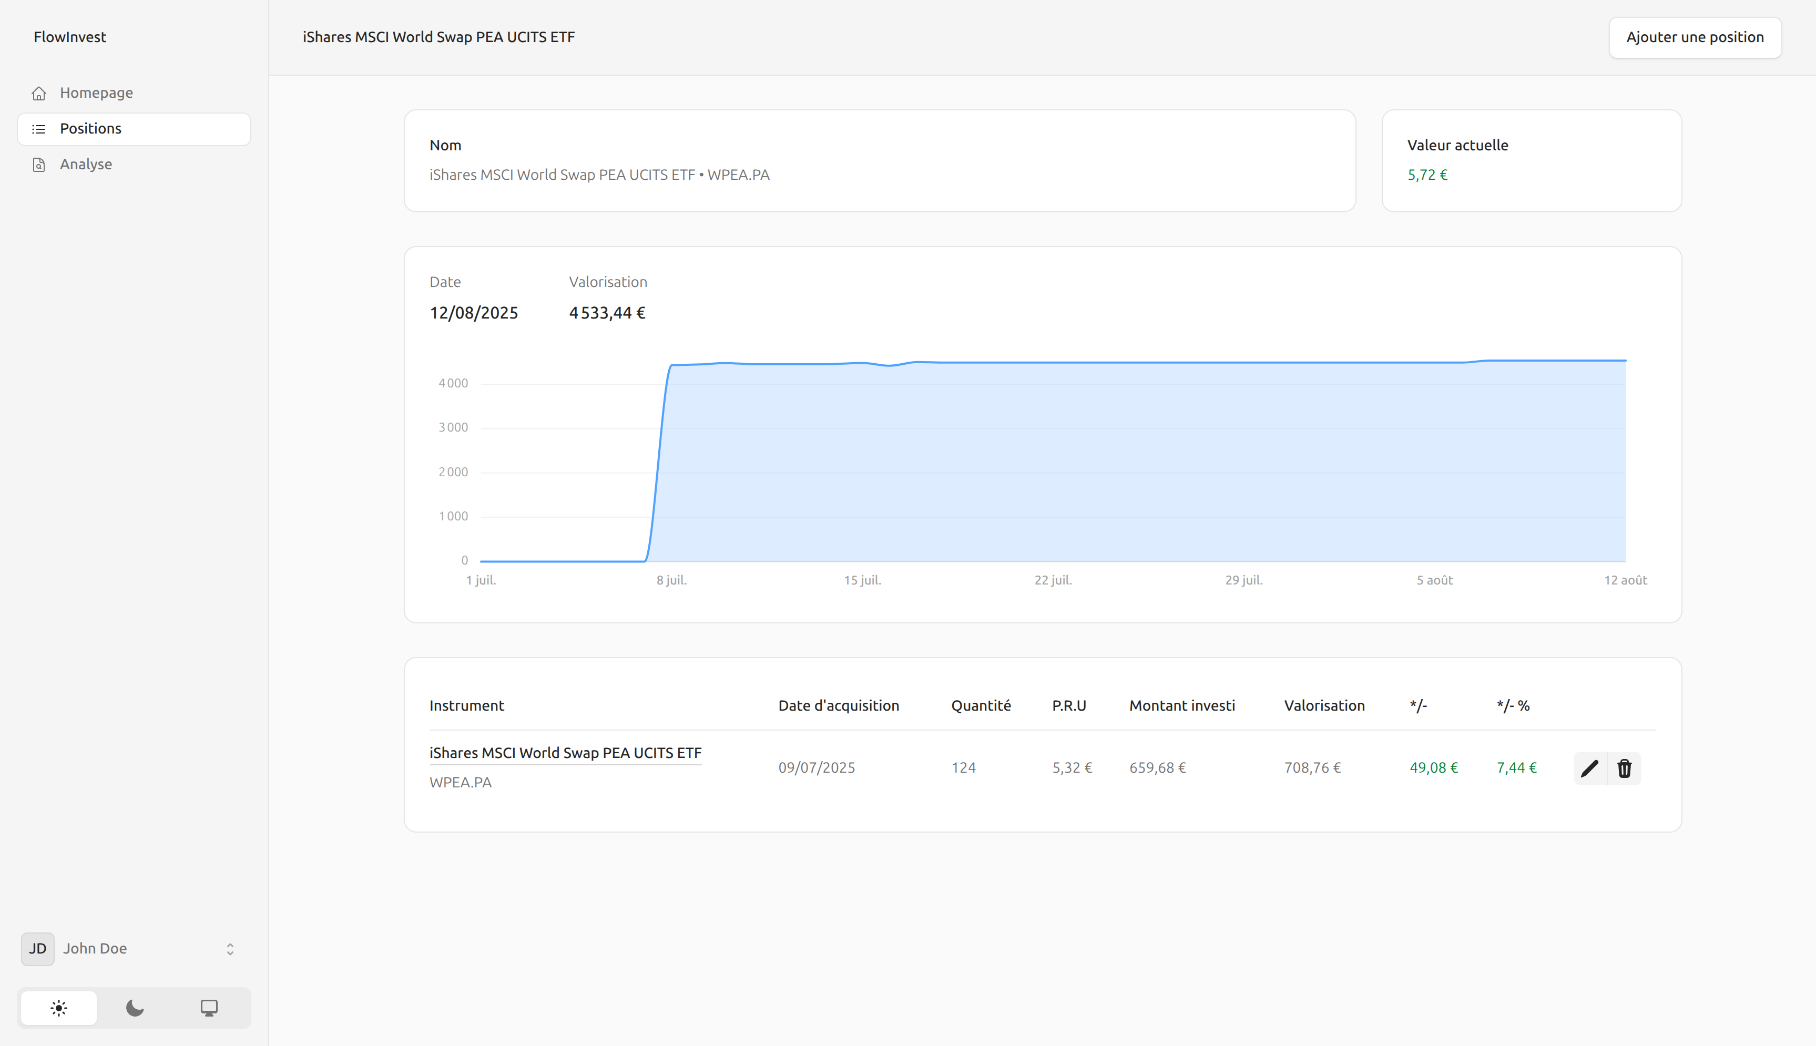Screen dimensions: 1816x1046
Task: Select system theme monitor icon
Action: (x=209, y=1008)
